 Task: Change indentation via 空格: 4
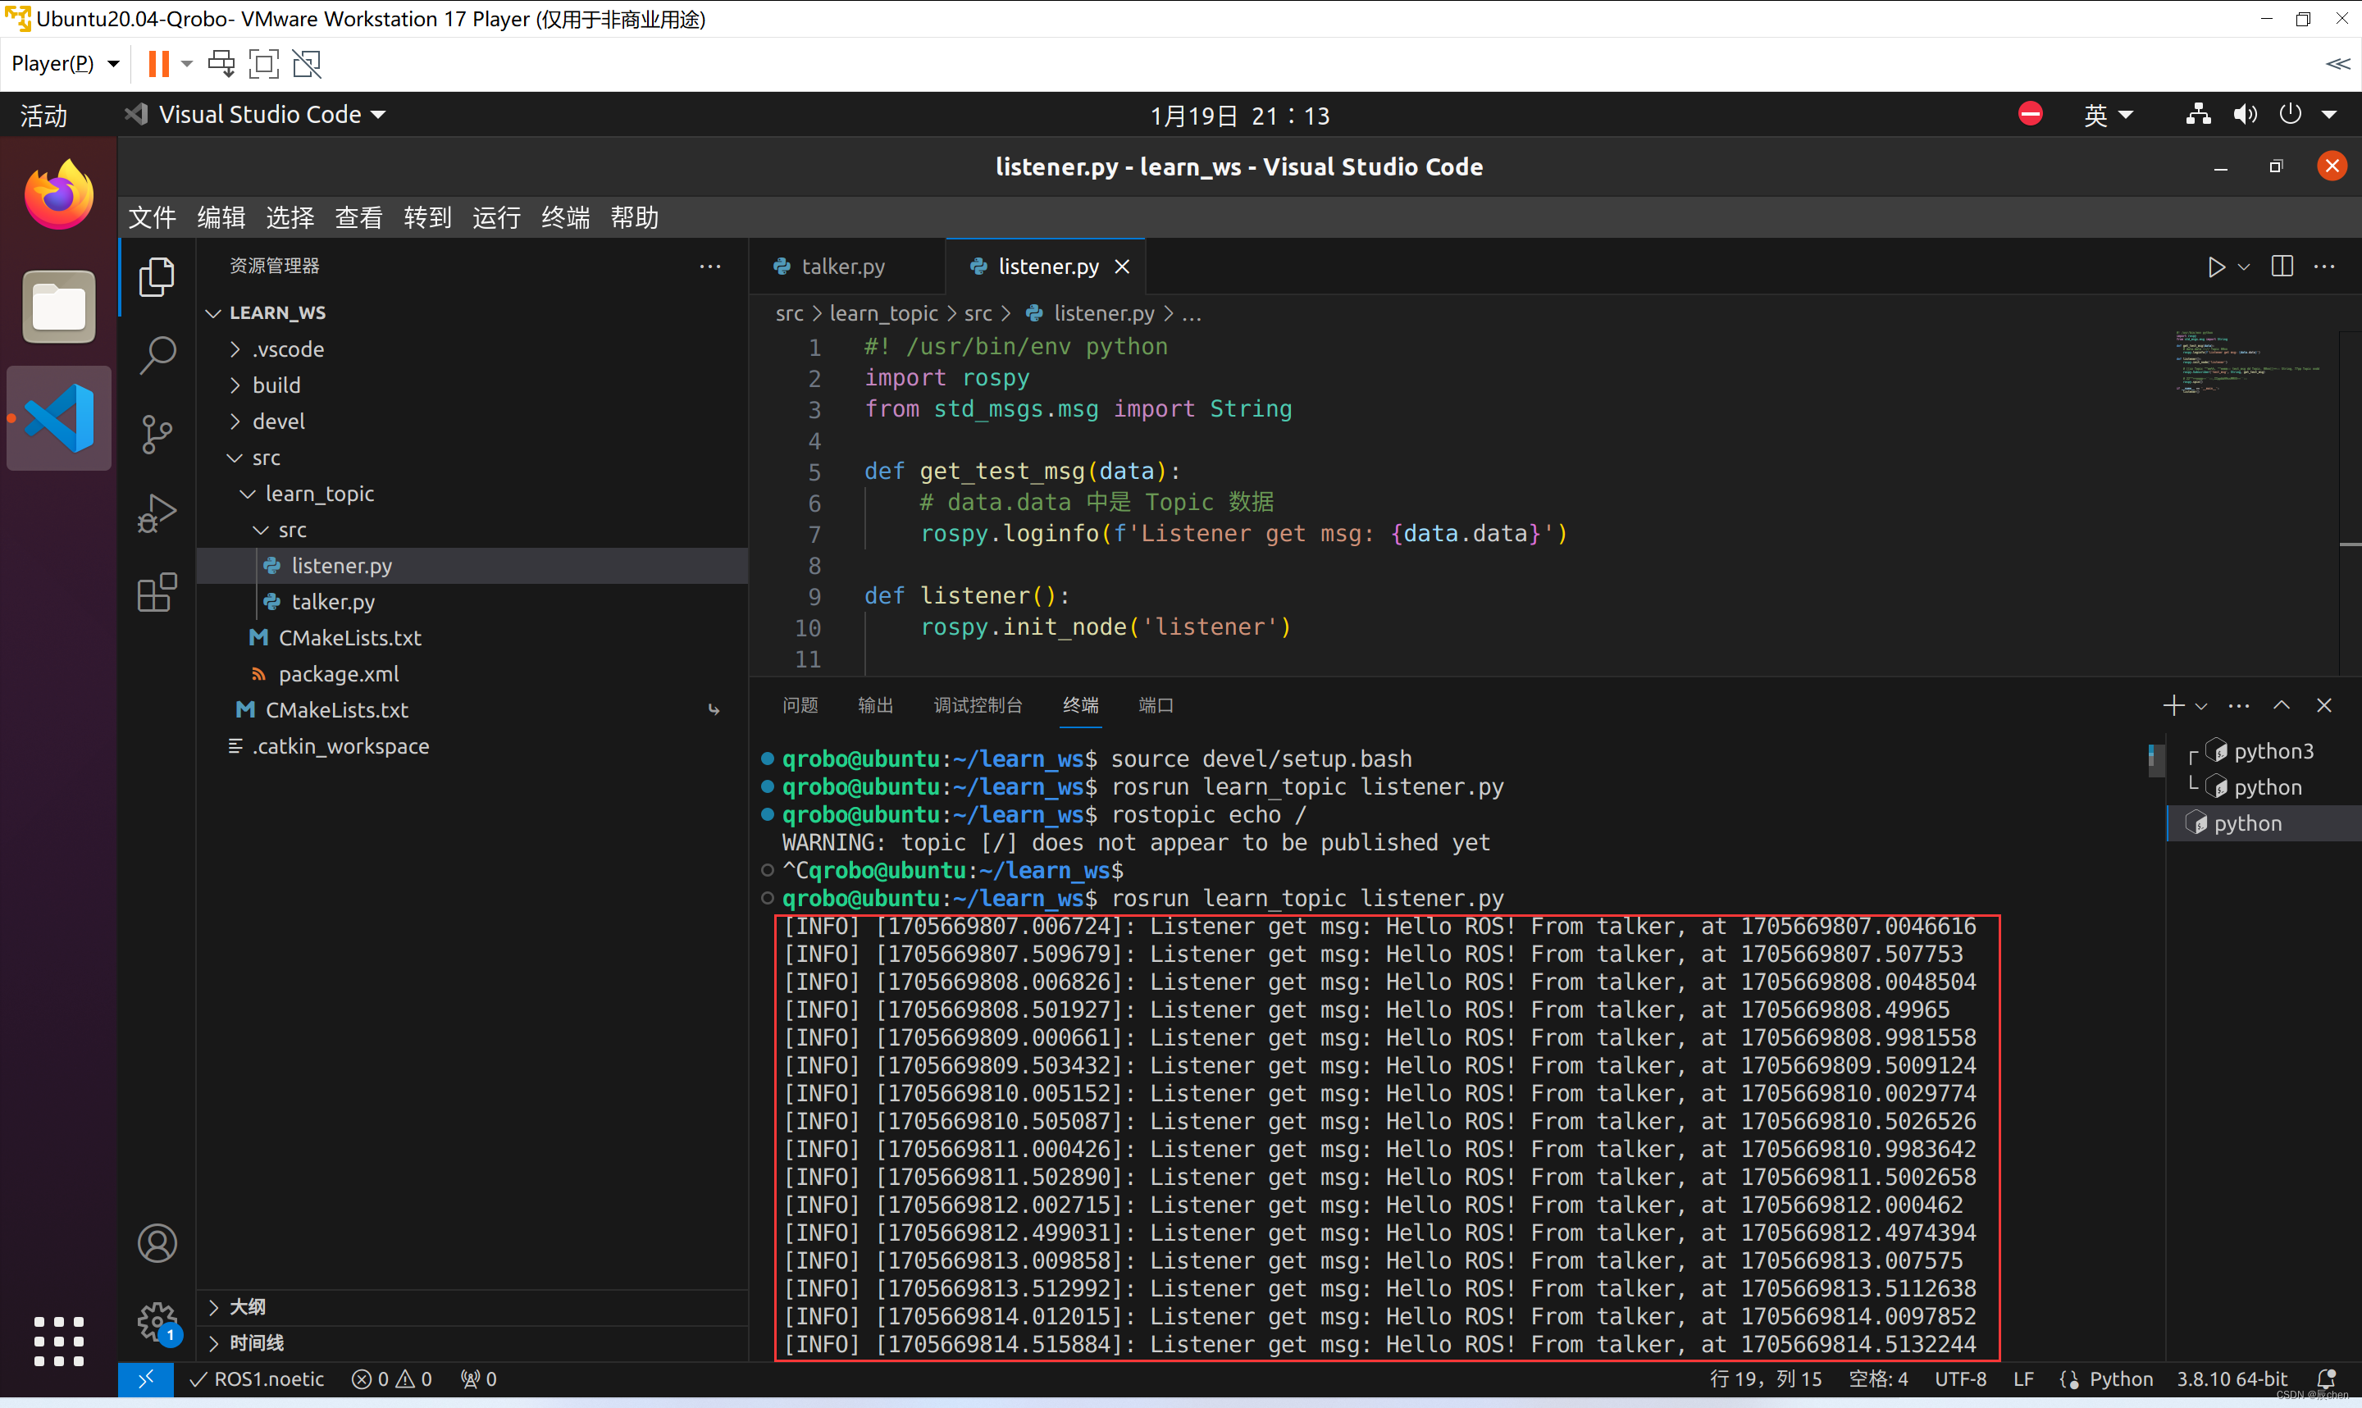pyautogui.click(x=1877, y=1378)
